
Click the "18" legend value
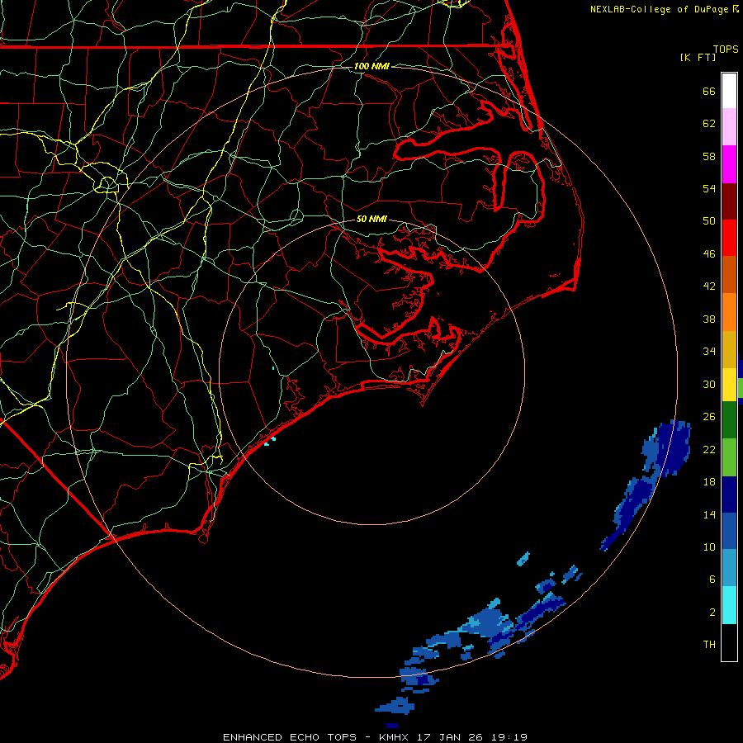tap(709, 482)
